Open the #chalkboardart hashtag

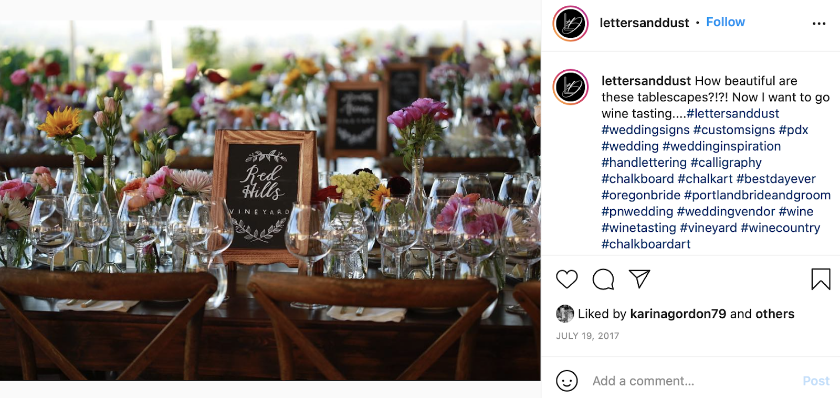(646, 244)
